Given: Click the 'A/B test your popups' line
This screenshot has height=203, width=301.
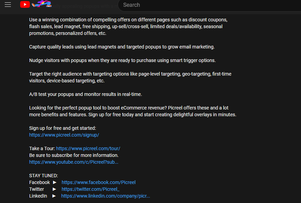Looking at the screenshot, I should (x=86, y=94).
